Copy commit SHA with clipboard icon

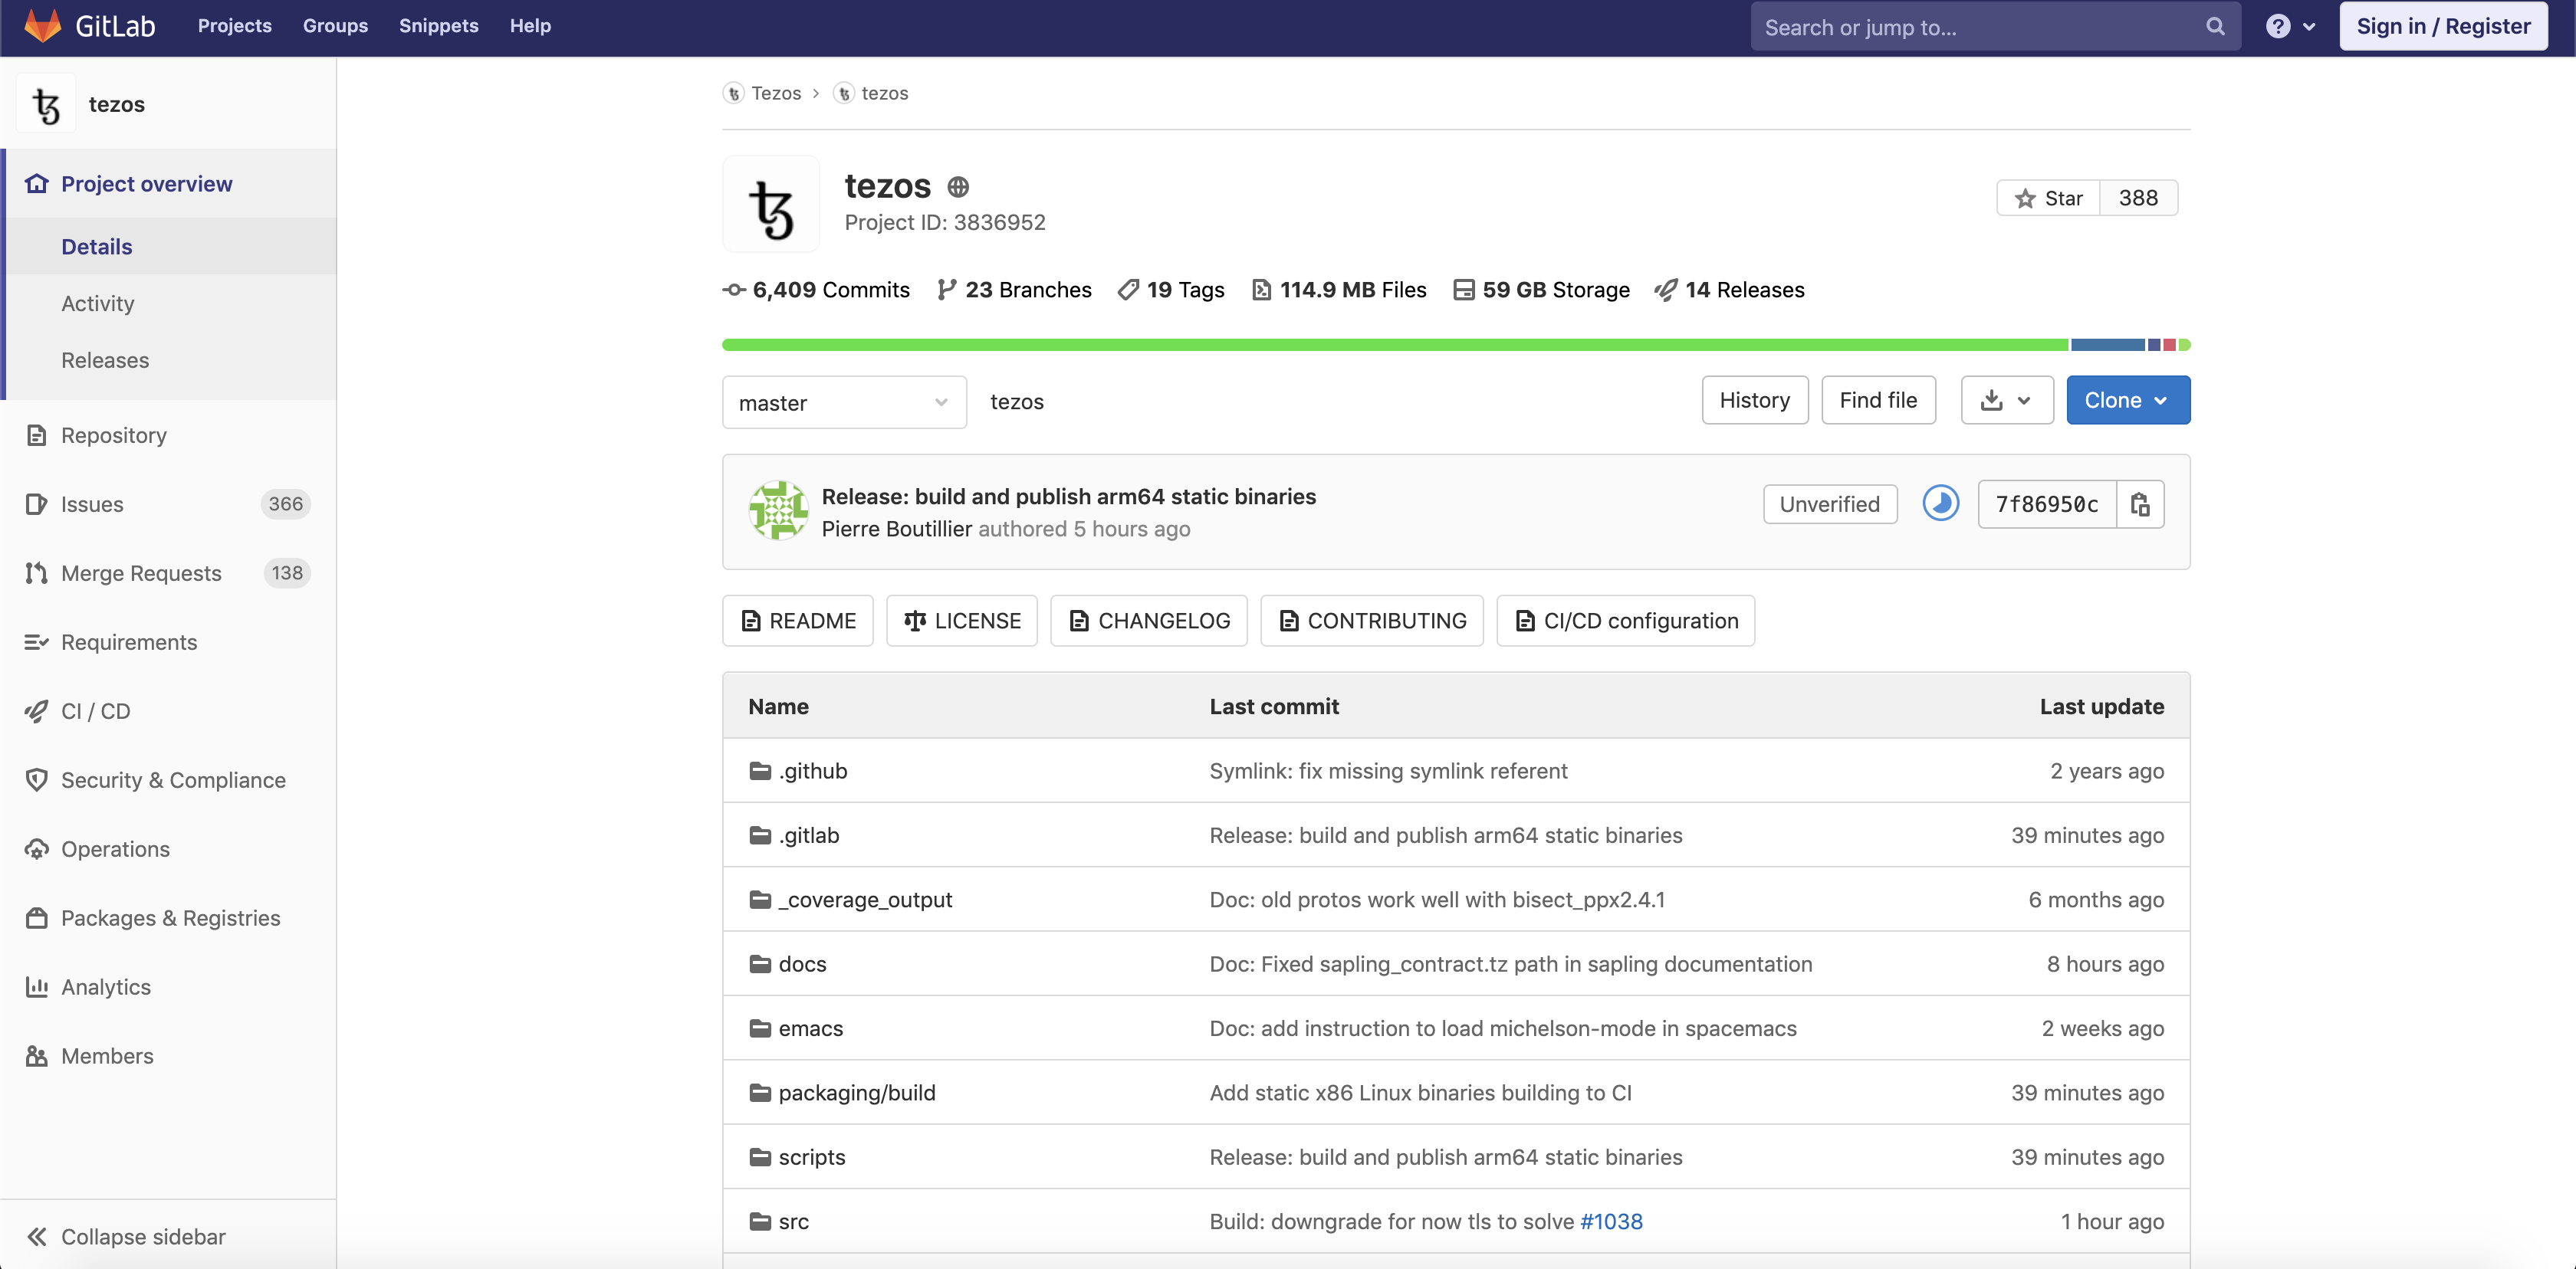pos(2140,504)
